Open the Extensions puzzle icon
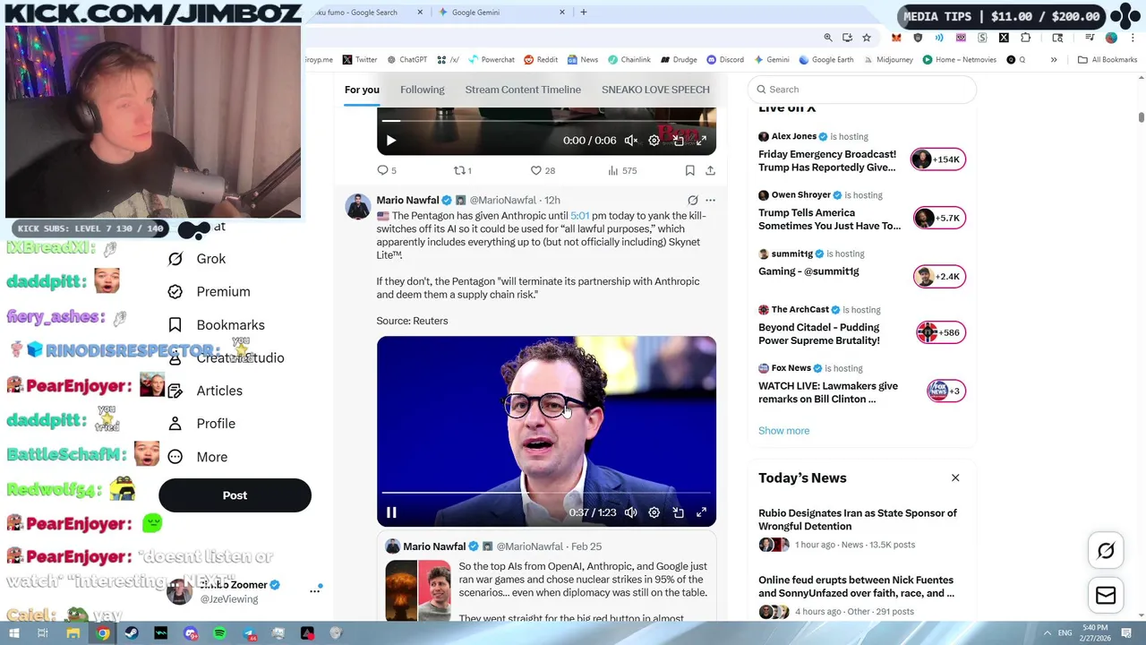The height and width of the screenshot is (645, 1146). (x=1026, y=38)
